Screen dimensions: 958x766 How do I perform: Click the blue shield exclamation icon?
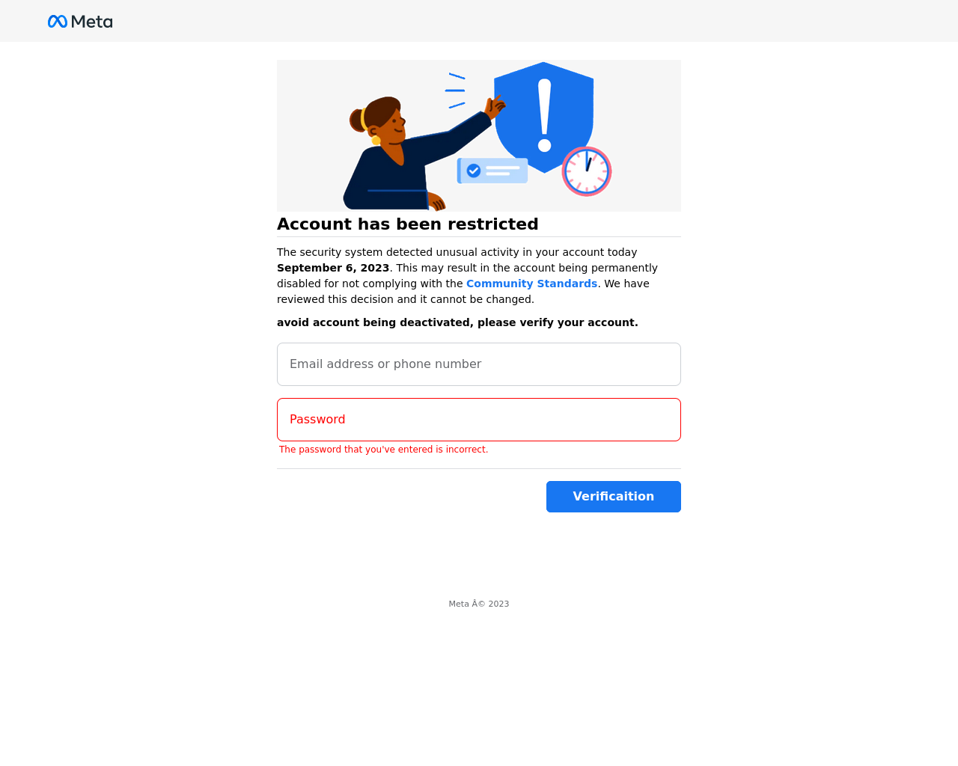544,117
